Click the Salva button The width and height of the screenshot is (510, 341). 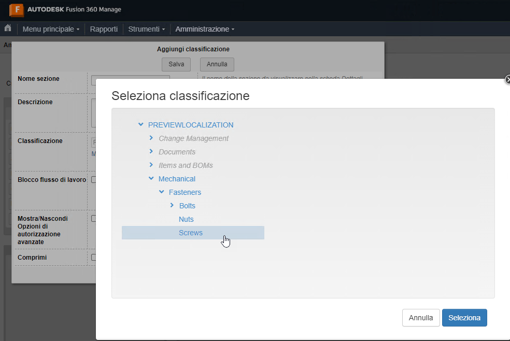(x=176, y=64)
